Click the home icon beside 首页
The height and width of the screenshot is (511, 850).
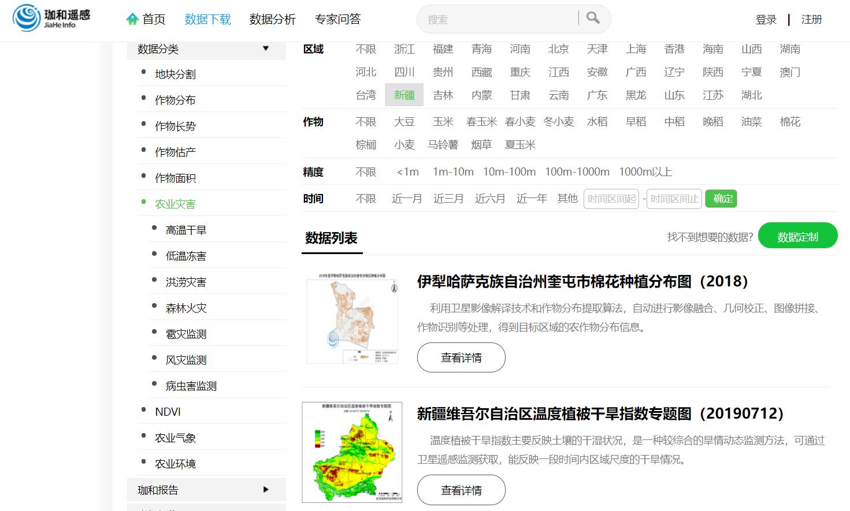click(132, 20)
